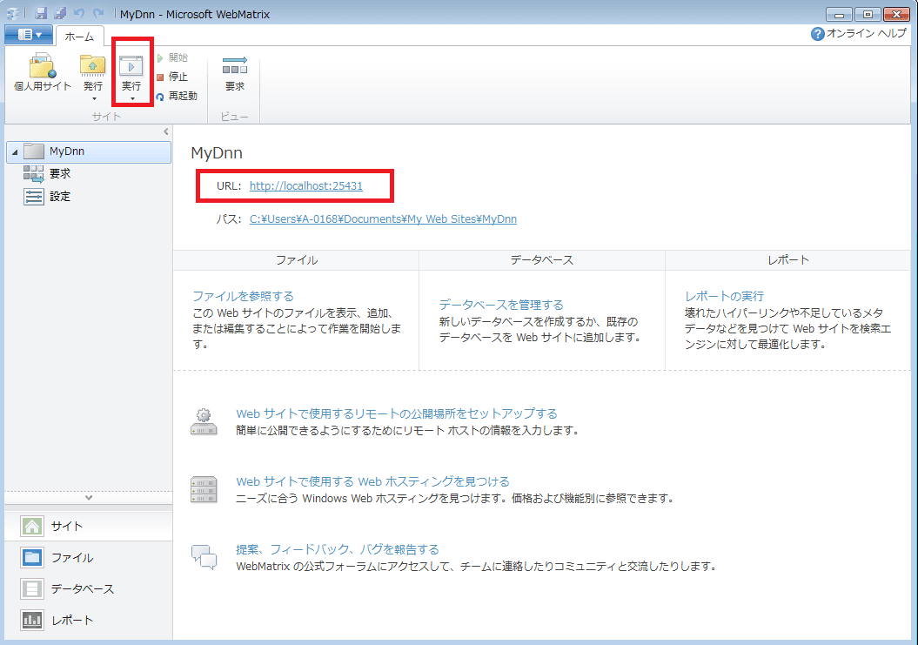Click ファイルを参照する link

click(x=243, y=296)
